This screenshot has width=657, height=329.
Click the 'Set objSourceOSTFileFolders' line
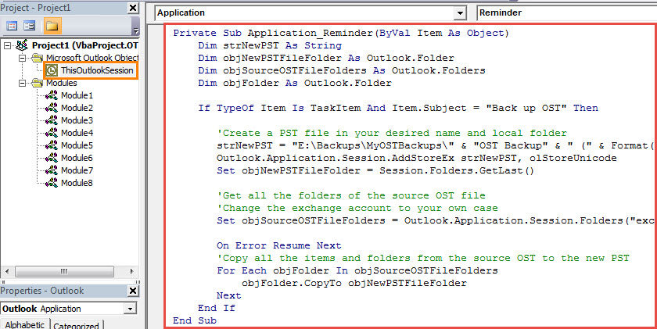click(436, 220)
